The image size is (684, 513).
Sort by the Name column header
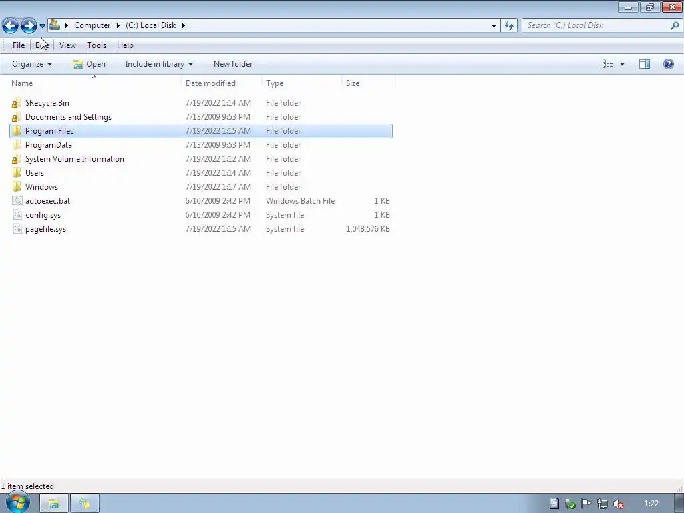click(x=95, y=83)
